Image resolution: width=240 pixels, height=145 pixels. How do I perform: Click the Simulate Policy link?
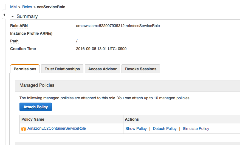tap(196, 129)
